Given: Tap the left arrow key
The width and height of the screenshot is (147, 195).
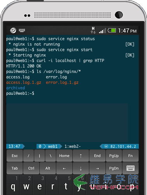Looking at the screenshot, I should click(x=64, y=168).
